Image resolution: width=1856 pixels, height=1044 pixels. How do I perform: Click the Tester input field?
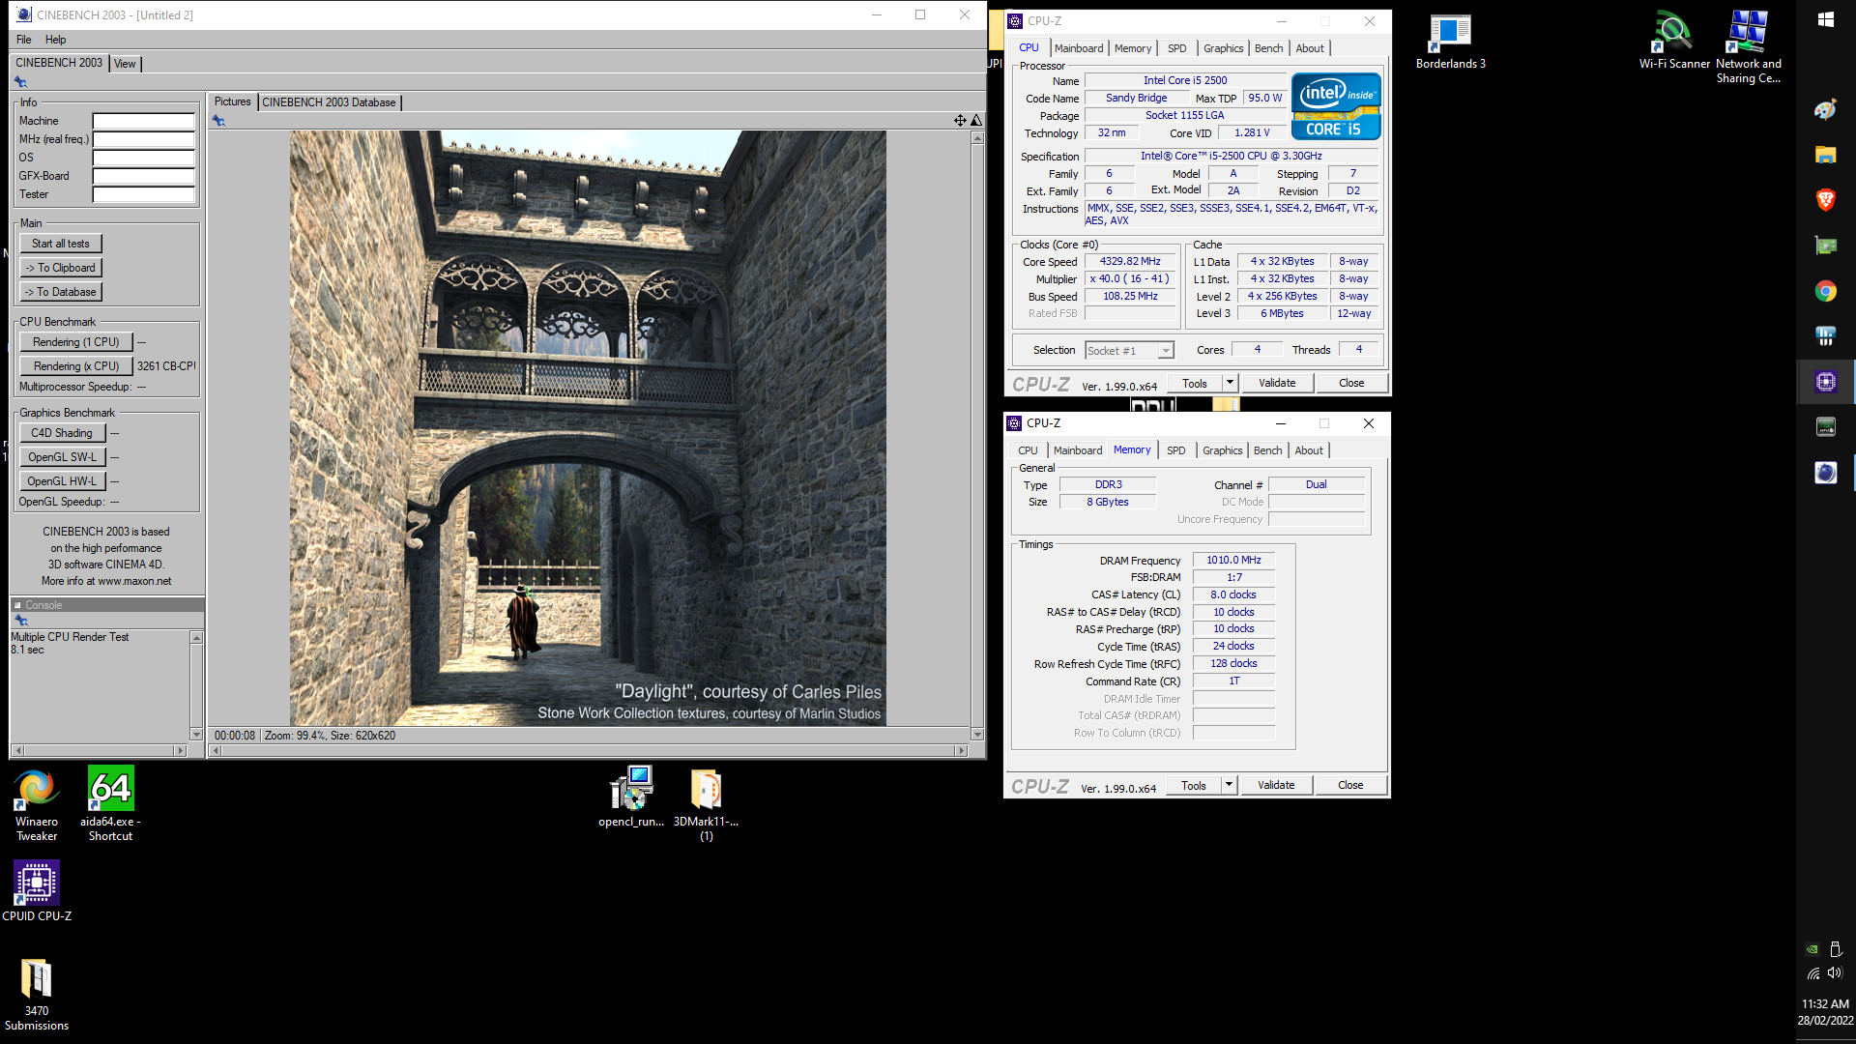pyautogui.click(x=143, y=194)
